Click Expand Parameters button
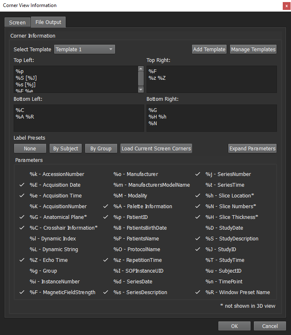291x335 pixels. click(252, 149)
